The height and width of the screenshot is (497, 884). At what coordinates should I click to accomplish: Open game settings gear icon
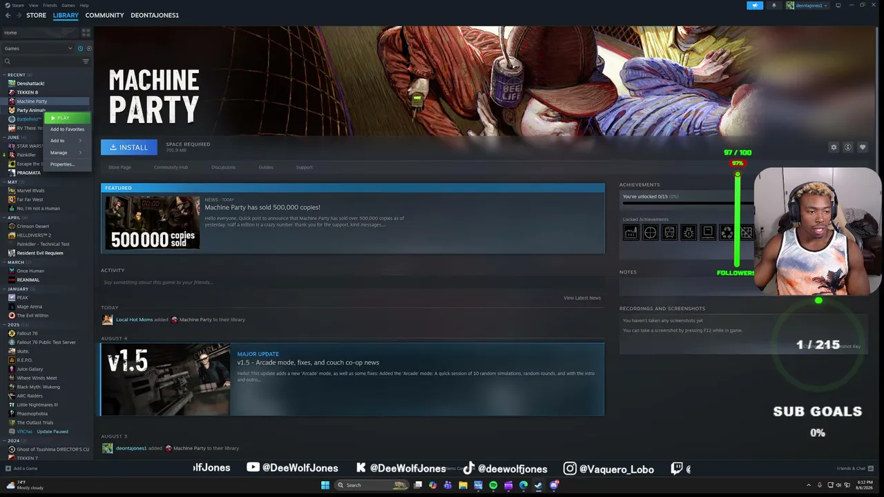(834, 147)
